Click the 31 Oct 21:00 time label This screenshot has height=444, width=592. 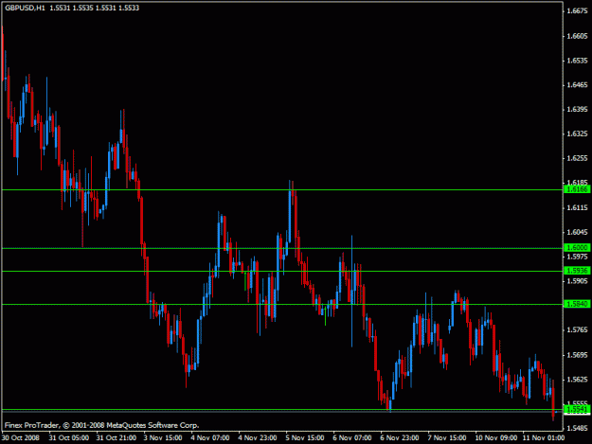[117, 438]
